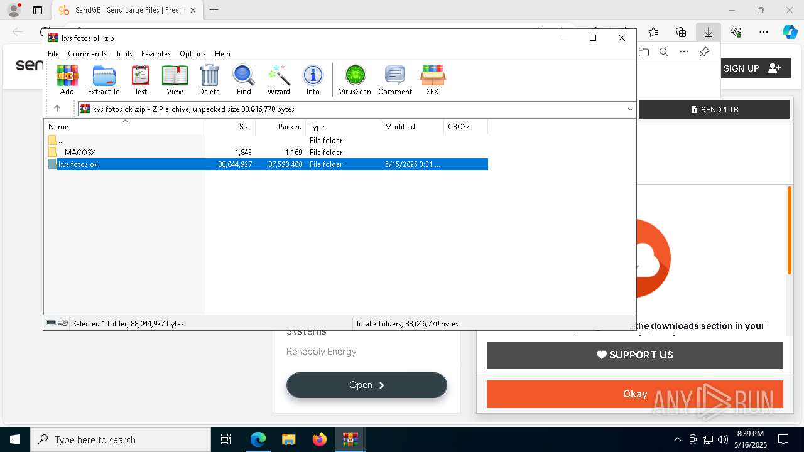Open the Help menu
This screenshot has height=452, width=804.
[x=222, y=54]
